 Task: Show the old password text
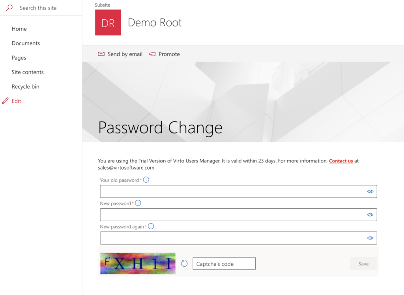click(370, 191)
